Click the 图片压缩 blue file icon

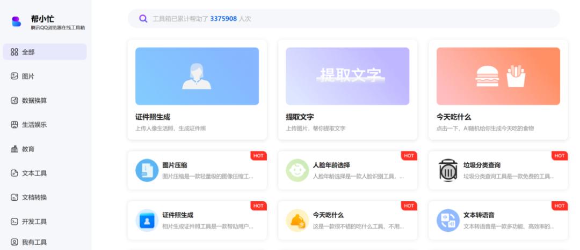[x=147, y=170]
